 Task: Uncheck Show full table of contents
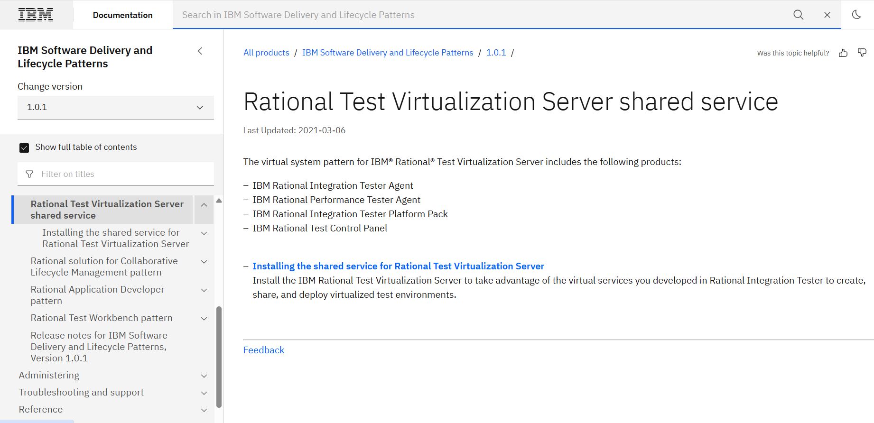pyautogui.click(x=24, y=147)
